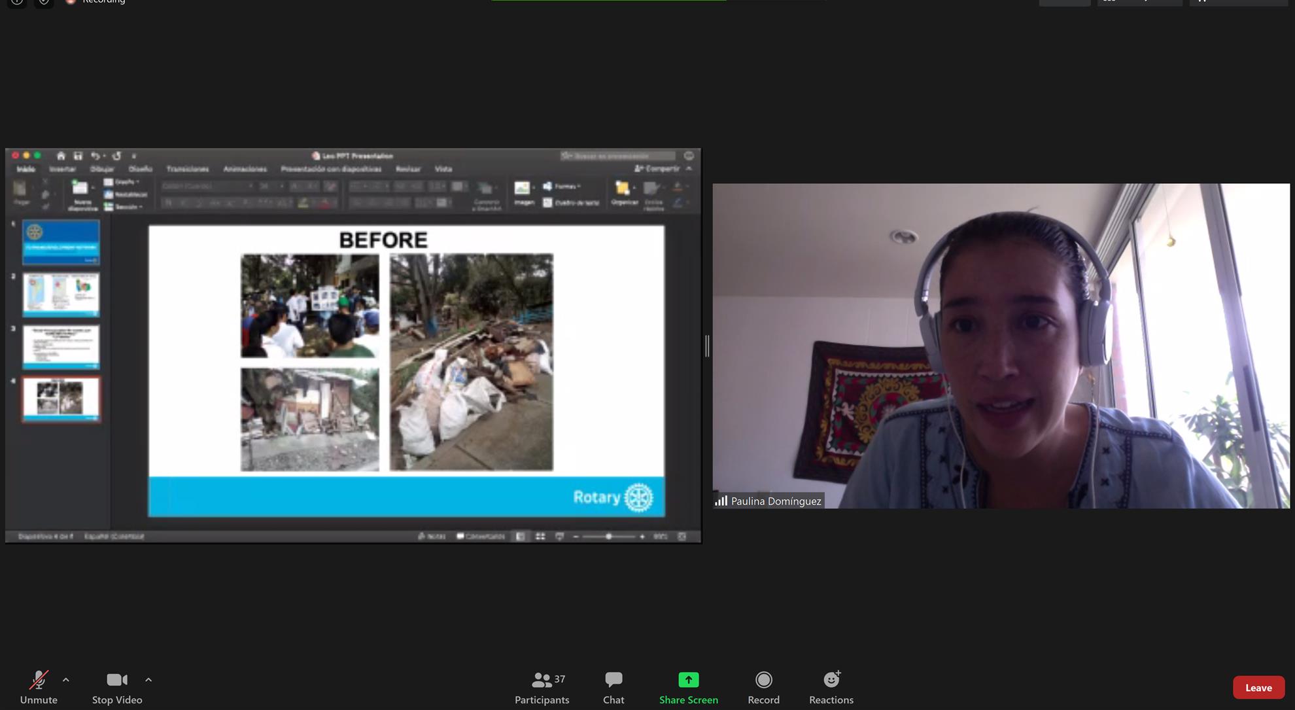Open Animaciones ribbon tab
1295x710 pixels.
(x=245, y=169)
